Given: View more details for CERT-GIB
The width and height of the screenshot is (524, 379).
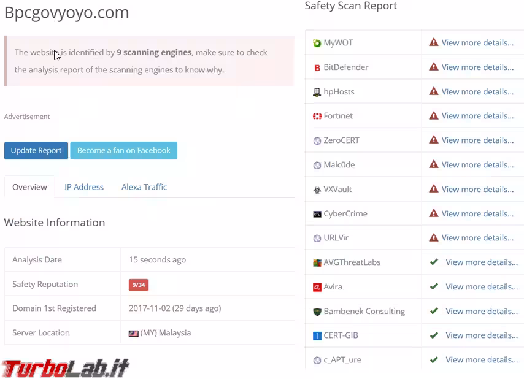Looking at the screenshot, I should [x=482, y=335].
